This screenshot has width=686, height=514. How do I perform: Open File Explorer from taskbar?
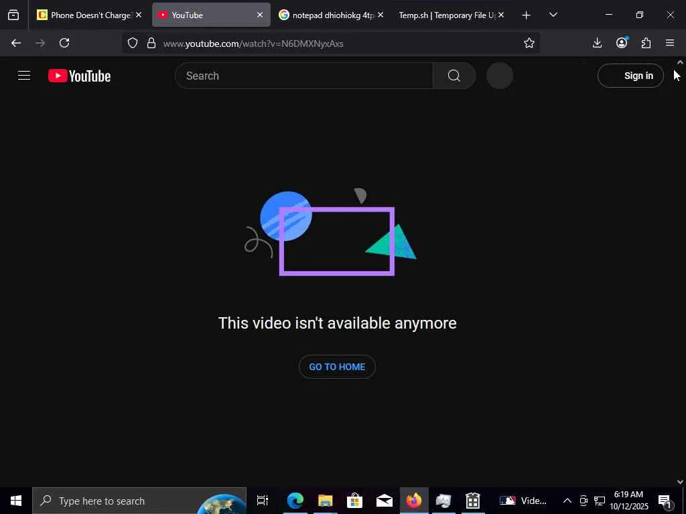click(x=325, y=501)
